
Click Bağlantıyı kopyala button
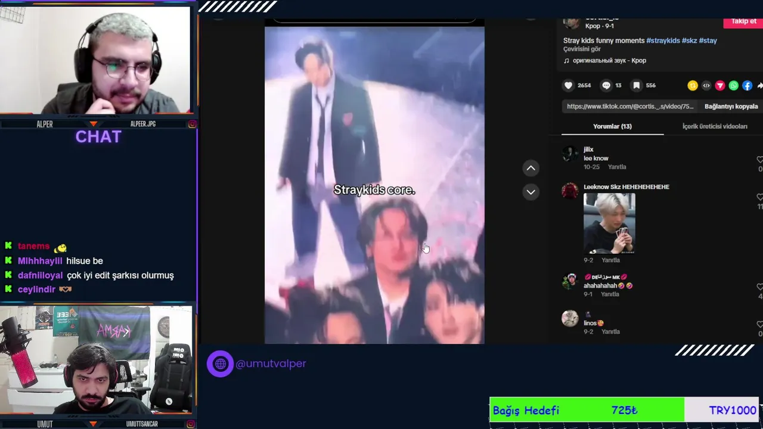731,107
